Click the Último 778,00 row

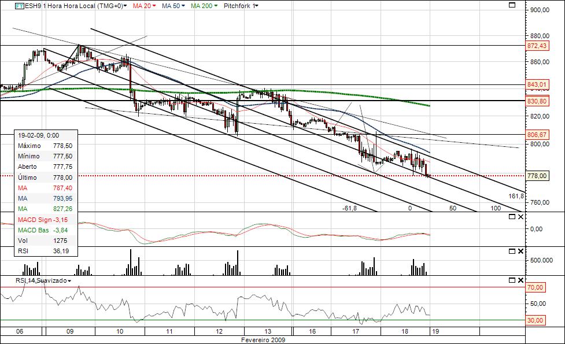pyautogui.click(x=46, y=177)
